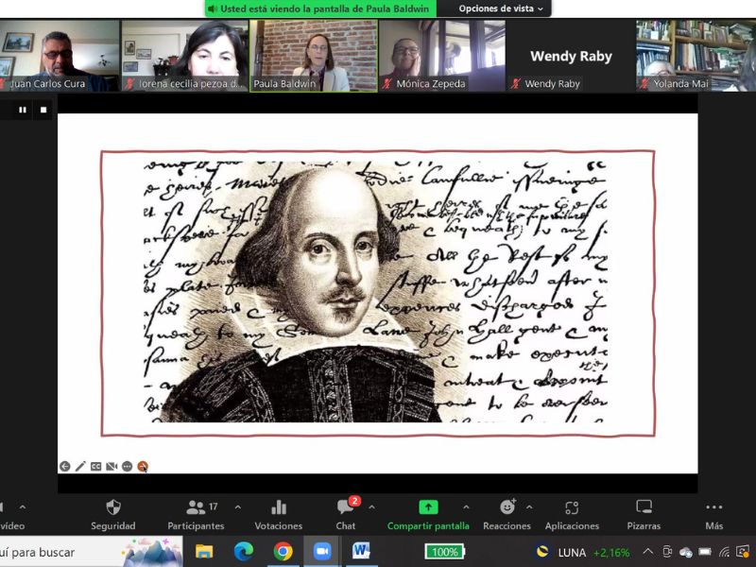Expand Chat options caret
Screen dimensions: 756x567
[371, 507]
